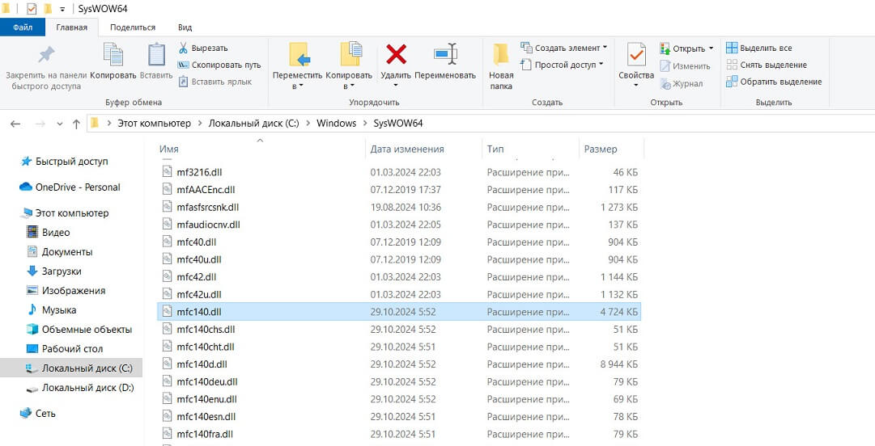Click Этот компьютер in address bar
Image resolution: width=875 pixels, height=446 pixels.
pyautogui.click(x=154, y=124)
